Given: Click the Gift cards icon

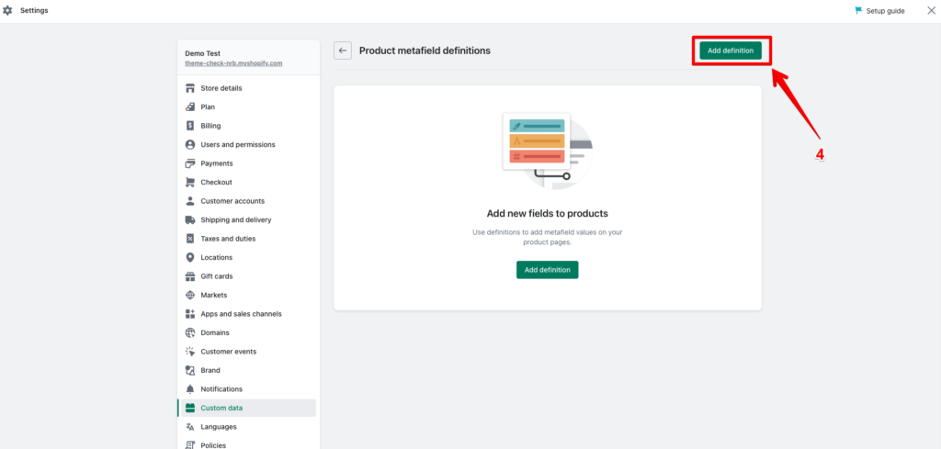Looking at the screenshot, I should click(190, 276).
